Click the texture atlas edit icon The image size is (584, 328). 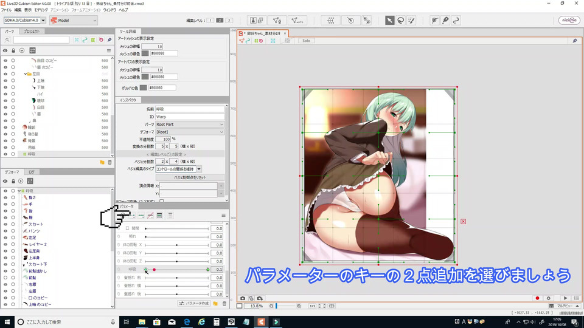257,21
